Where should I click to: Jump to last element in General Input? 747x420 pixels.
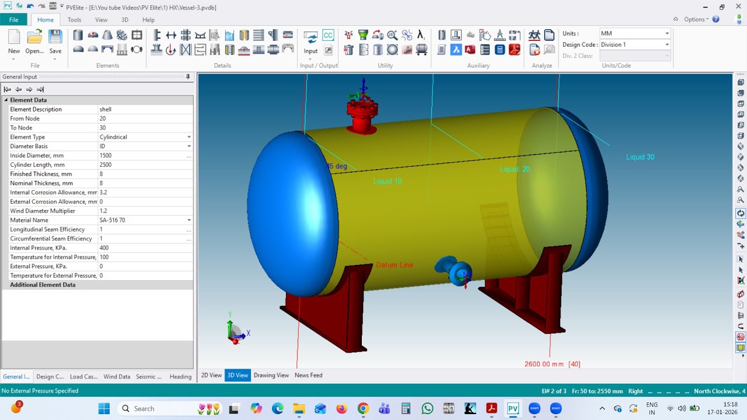coord(40,89)
